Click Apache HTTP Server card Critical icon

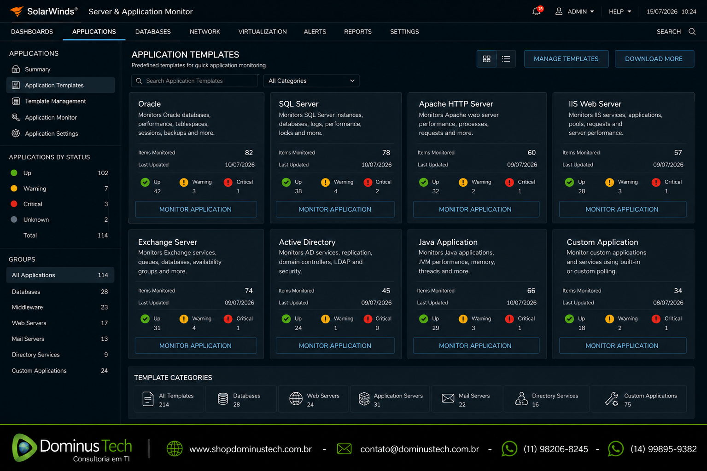pos(509,182)
